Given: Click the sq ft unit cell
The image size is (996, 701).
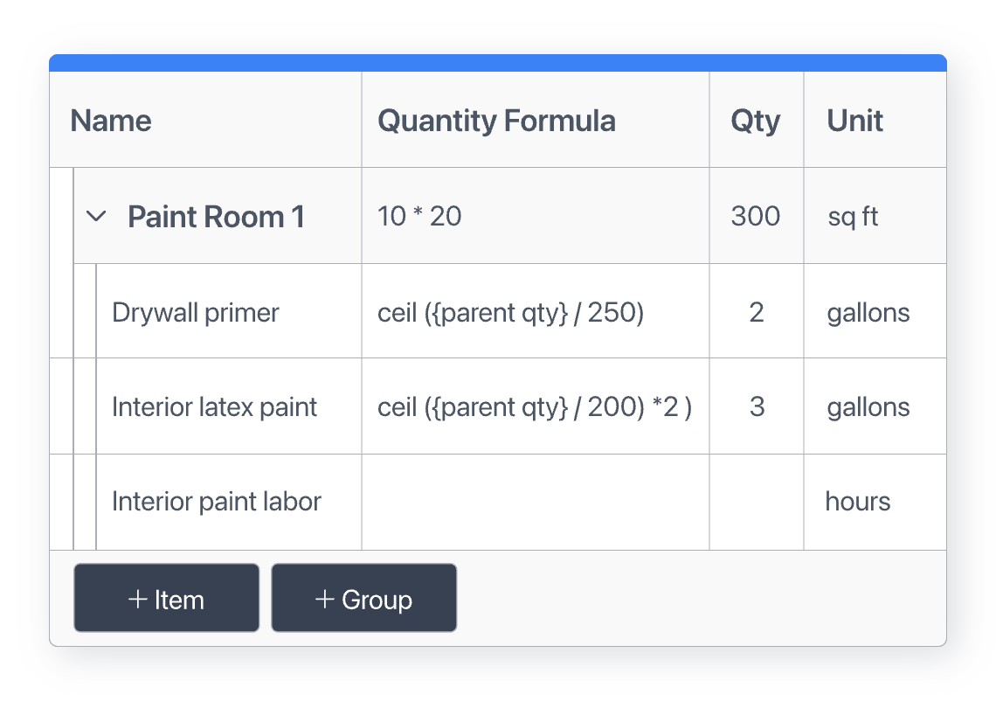Looking at the screenshot, I should (x=853, y=216).
